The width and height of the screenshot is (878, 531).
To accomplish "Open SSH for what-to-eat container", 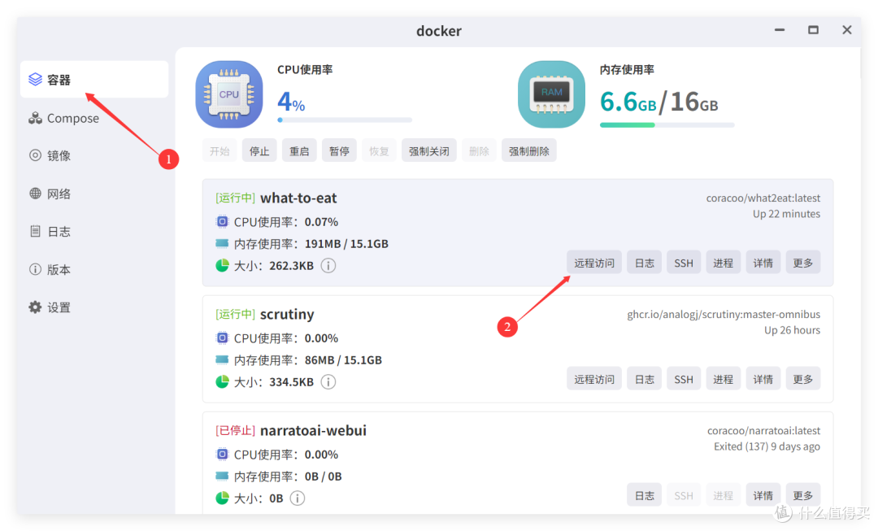I will [684, 262].
